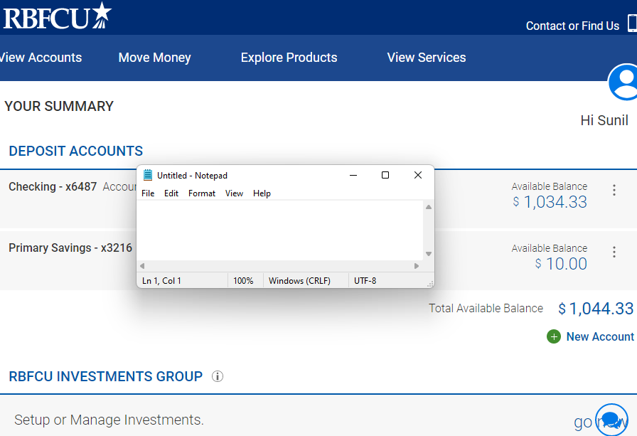
Task: Click the Ln 1, Col 1 status entry
Action: tap(161, 281)
